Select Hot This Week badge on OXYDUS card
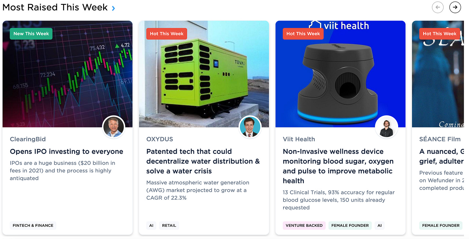 [x=167, y=34]
